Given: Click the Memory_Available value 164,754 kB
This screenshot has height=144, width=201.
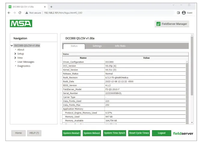Looking at the screenshot, I should tap(111, 121).
